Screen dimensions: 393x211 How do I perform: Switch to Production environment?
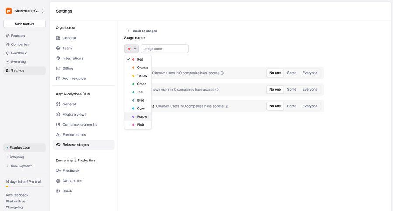(24, 148)
